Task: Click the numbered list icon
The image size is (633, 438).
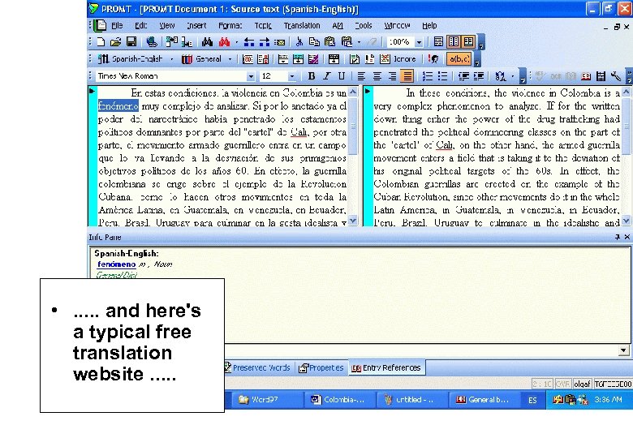Action: [427, 75]
